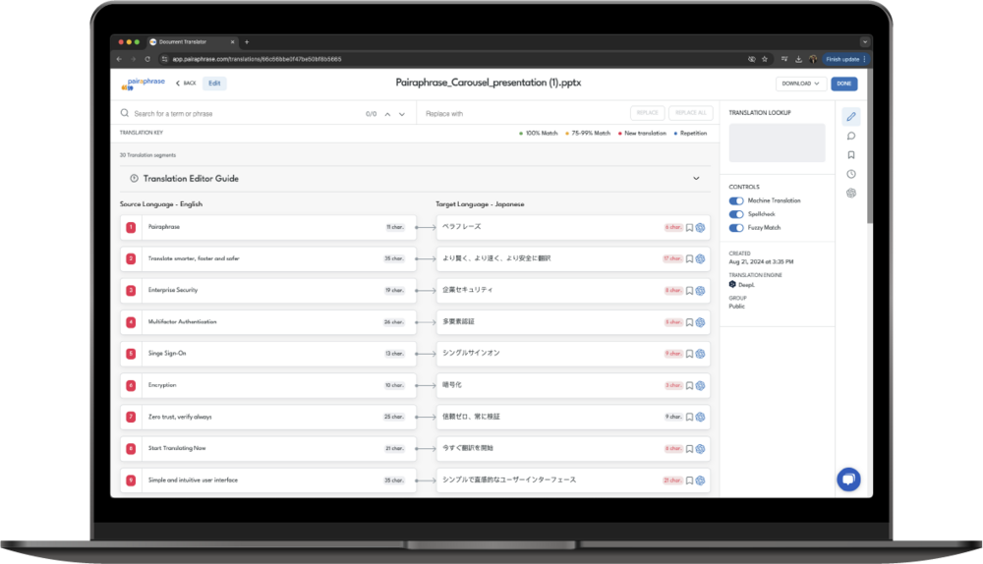Toggle Spellcheck switch
983x564 pixels.
736,214
